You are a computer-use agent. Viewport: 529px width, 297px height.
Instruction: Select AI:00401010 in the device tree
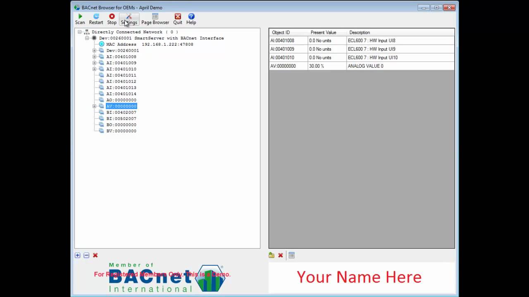[x=121, y=69]
